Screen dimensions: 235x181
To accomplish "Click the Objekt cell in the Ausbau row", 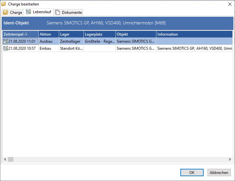I will point(136,41).
